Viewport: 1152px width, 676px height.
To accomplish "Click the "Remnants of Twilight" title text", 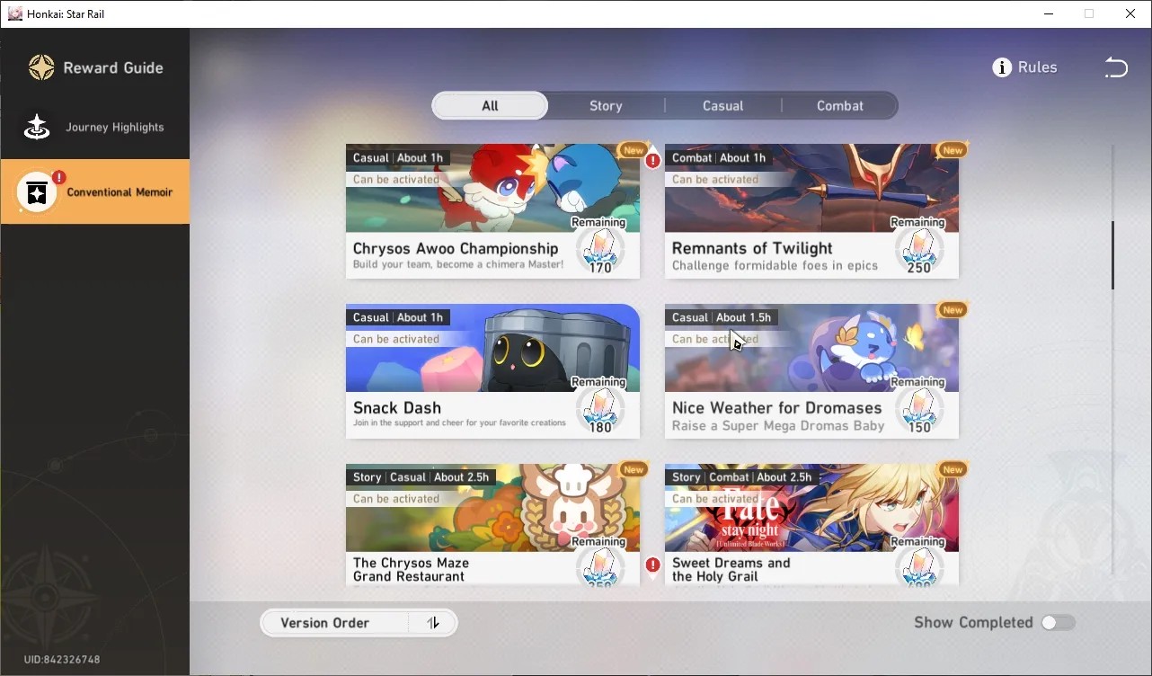I will pos(752,248).
